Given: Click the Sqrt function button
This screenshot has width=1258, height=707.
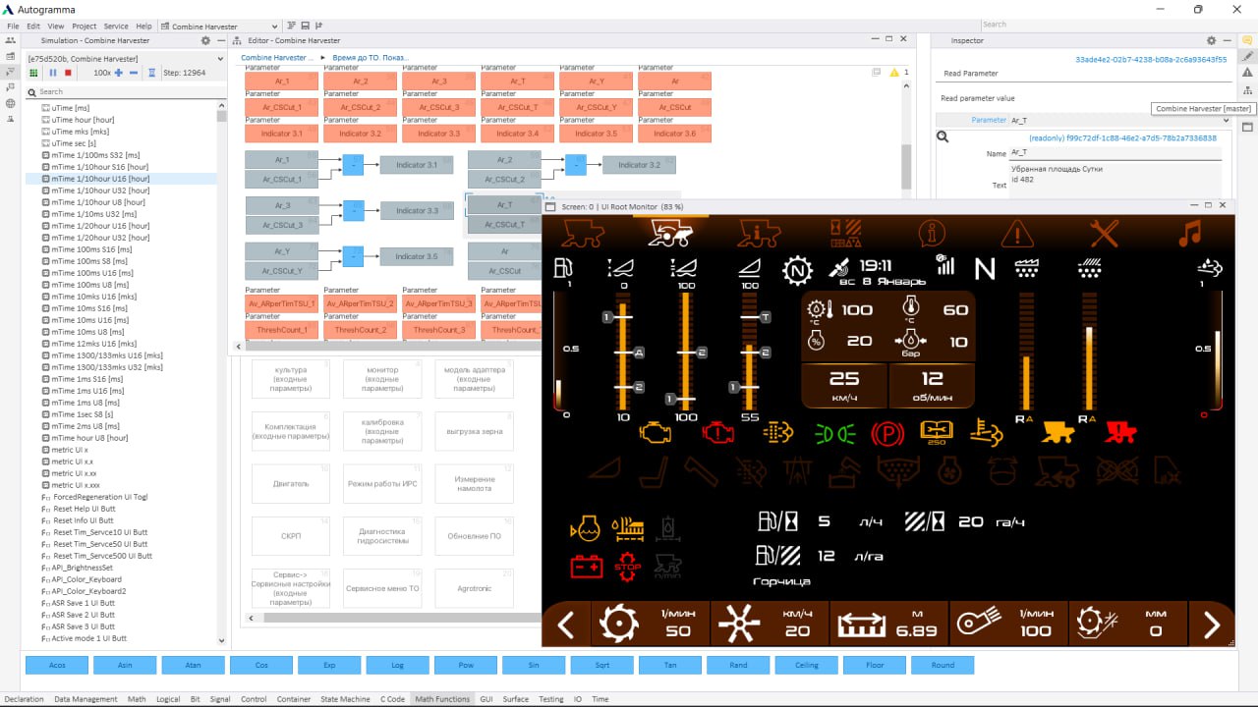Looking at the screenshot, I should [x=601, y=665].
